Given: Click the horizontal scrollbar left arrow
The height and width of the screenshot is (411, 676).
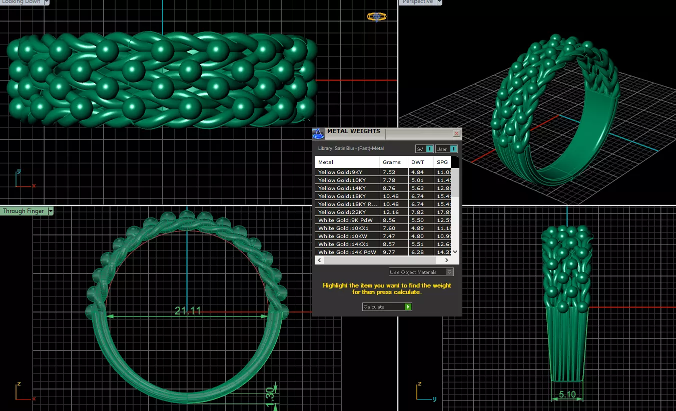Looking at the screenshot, I should tap(319, 260).
